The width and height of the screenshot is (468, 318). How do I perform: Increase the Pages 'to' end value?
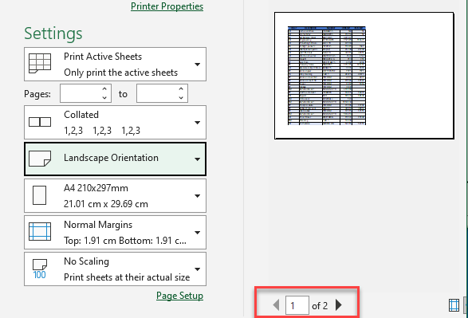point(181,89)
